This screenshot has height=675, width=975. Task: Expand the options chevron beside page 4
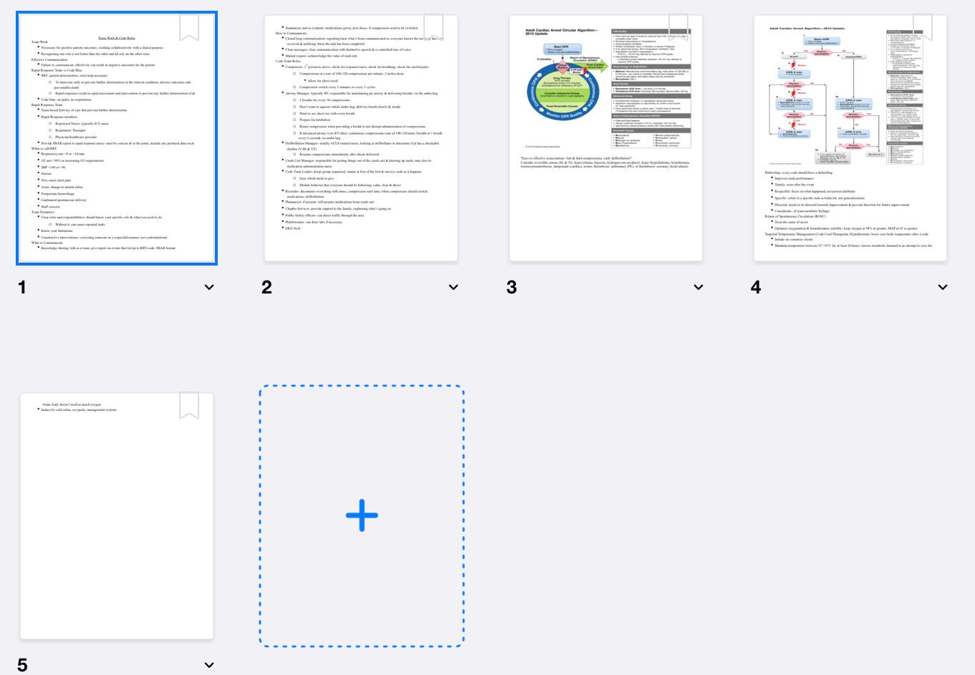(x=943, y=287)
